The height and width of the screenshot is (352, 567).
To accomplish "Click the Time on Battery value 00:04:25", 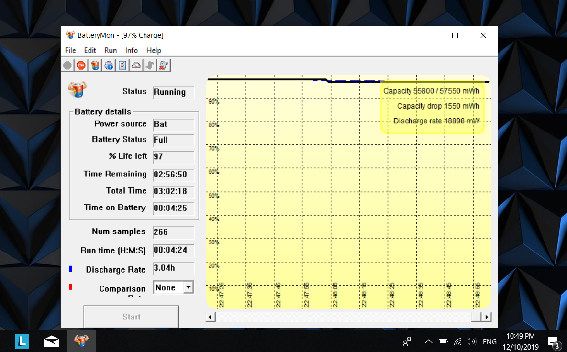I will tap(174, 208).
